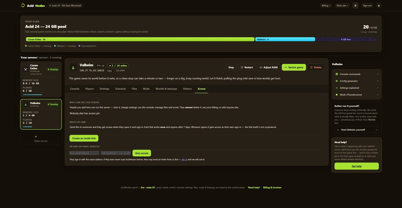Sign out of the panel
This screenshot has height=208, width=402.
pos(367,6)
